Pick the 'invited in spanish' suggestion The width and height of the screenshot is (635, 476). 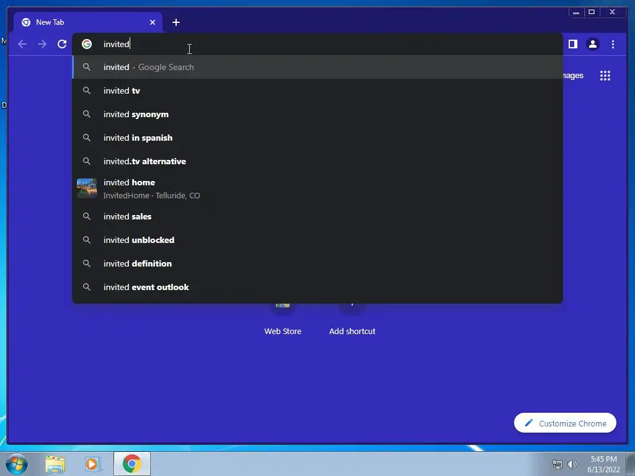[317, 138]
